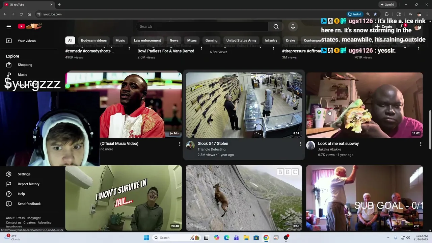This screenshot has height=243, width=432.
Task: Open more options for Glock G47 Stolen
Action: [300, 144]
